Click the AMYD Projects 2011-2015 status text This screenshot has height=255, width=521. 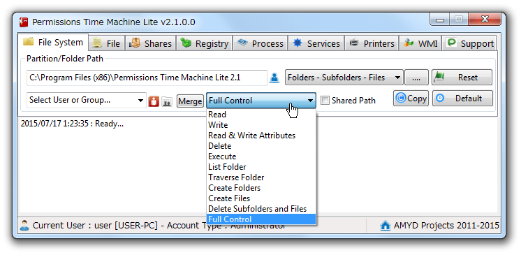[x=446, y=226]
